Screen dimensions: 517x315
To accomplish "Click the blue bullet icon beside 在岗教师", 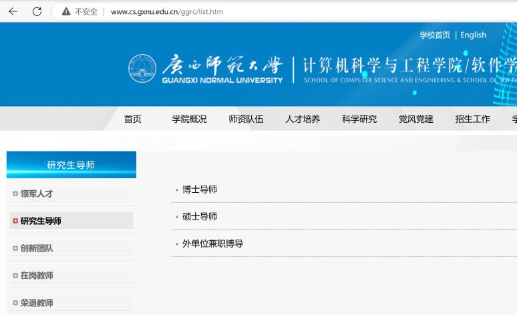I will pos(15,276).
